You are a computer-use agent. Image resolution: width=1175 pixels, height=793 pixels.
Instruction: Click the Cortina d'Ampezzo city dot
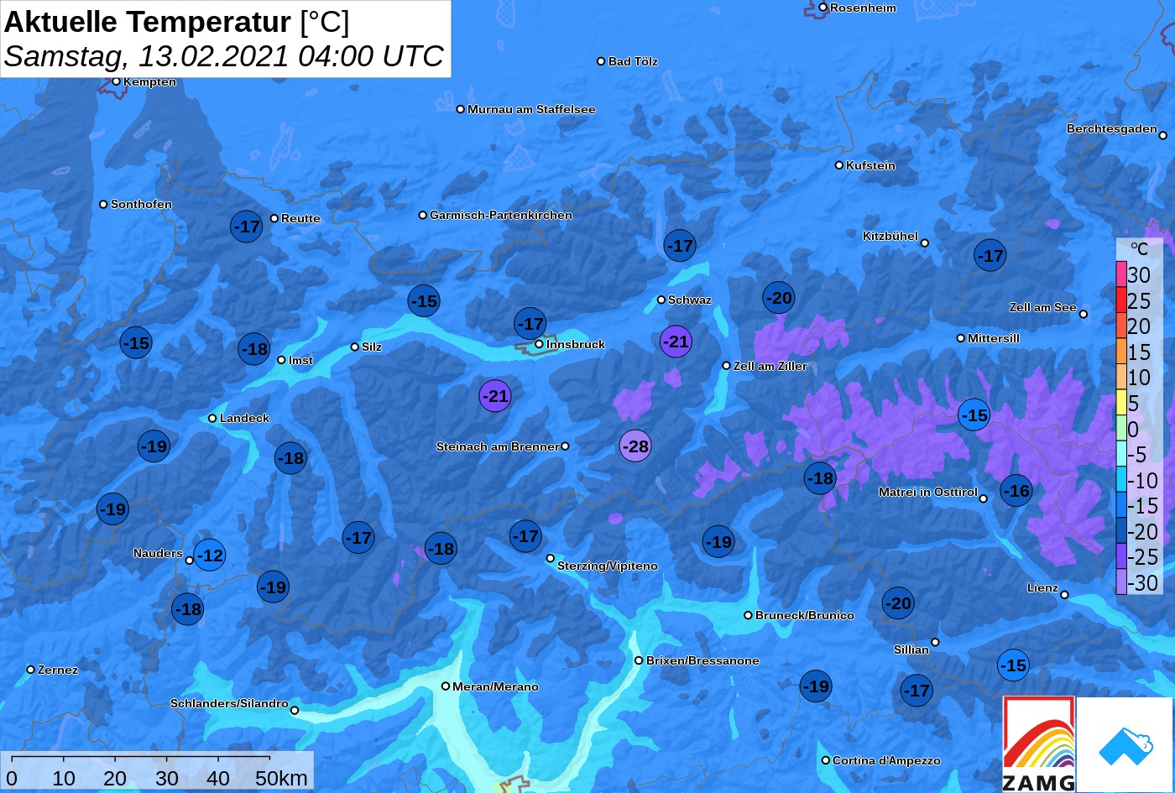click(825, 760)
